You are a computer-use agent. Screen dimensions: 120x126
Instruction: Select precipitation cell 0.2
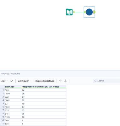[x=44, y=100]
